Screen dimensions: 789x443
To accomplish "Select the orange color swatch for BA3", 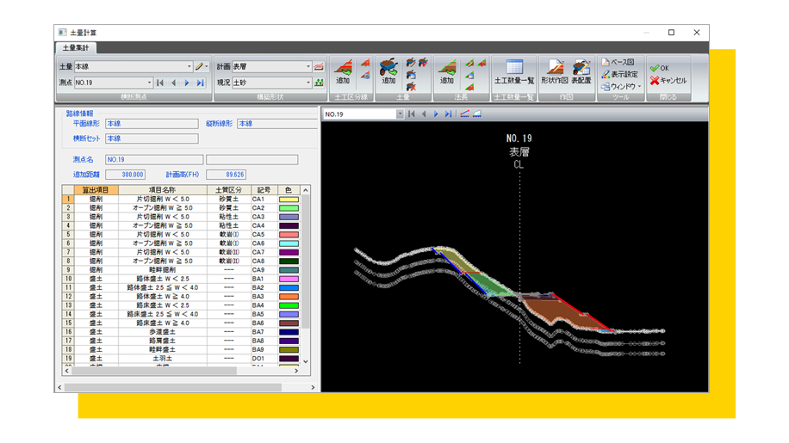I will tap(289, 297).
